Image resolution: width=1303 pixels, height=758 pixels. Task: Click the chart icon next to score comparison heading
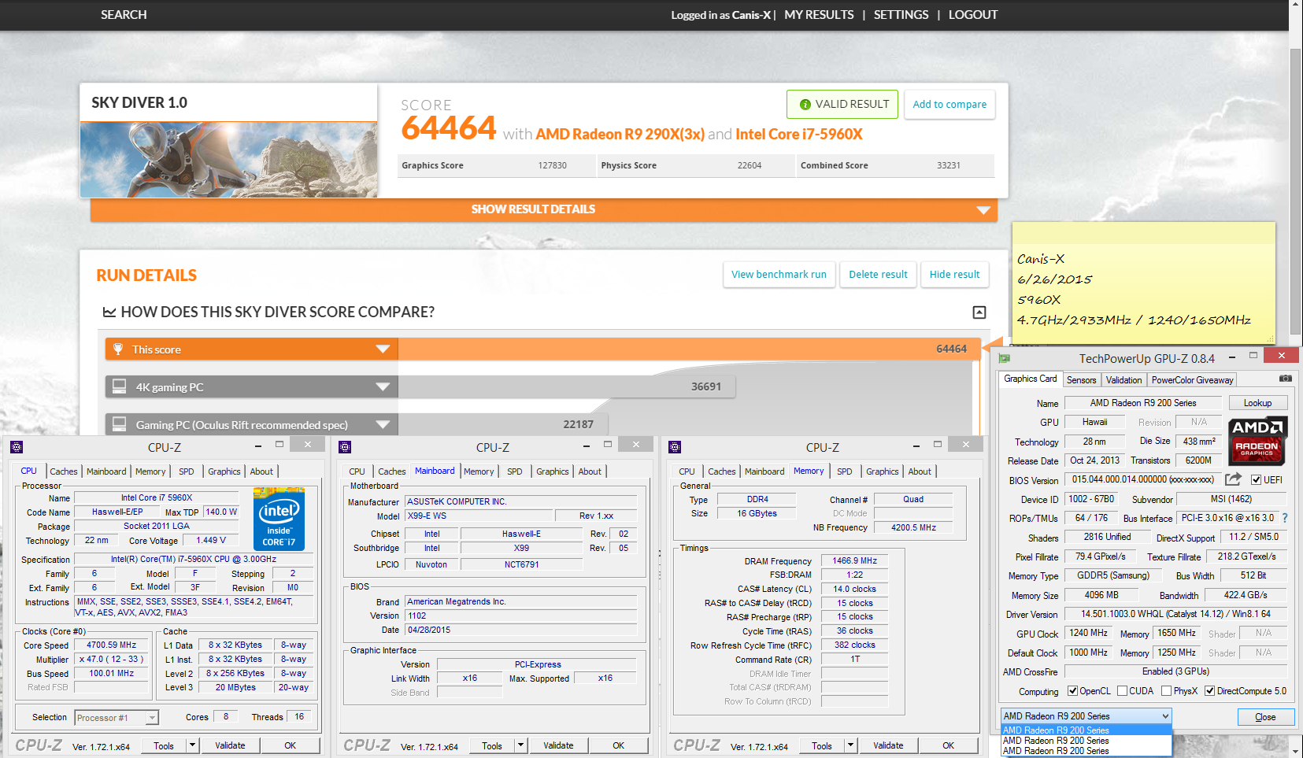coord(109,312)
